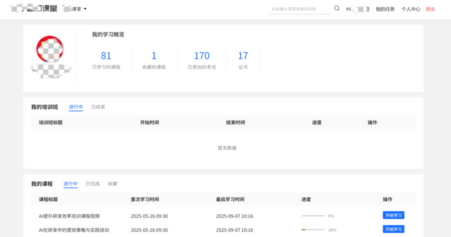Go to 个人中心 in top navigation
This screenshot has height=237, width=451.
pyautogui.click(x=410, y=9)
